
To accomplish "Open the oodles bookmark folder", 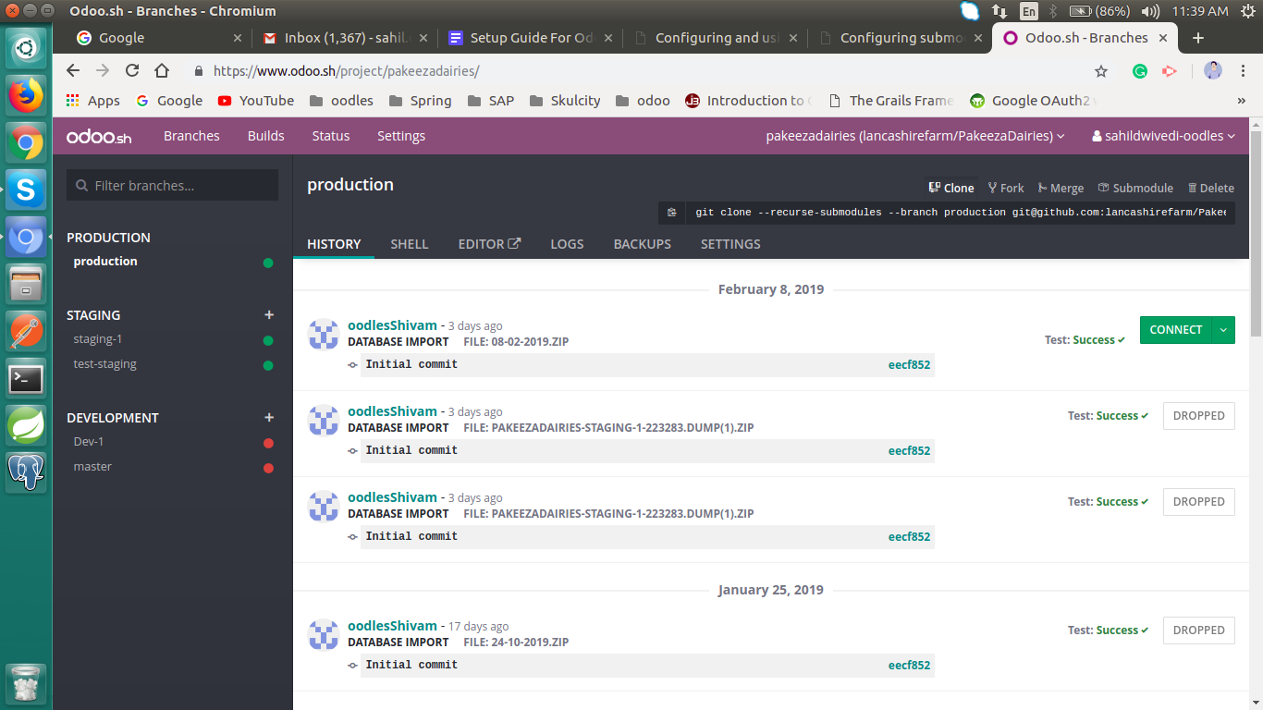I will (341, 101).
